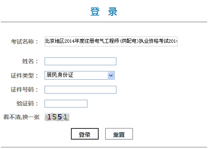Click the blue dropdown arrow for 证件类型

click(111, 75)
